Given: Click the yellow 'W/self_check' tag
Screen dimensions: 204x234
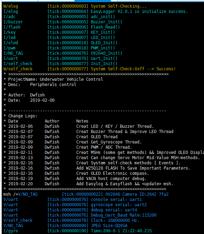Looking at the screenshot, I should pyautogui.click(x=18, y=69).
